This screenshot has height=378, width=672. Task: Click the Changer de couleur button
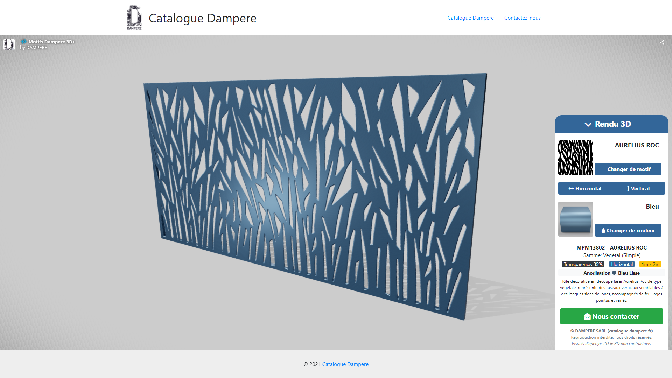[x=628, y=230]
